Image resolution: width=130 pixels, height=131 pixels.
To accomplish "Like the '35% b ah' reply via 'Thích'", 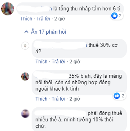I will (x=41, y=99).
